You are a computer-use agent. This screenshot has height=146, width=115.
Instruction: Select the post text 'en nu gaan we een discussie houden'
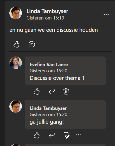point(54,30)
